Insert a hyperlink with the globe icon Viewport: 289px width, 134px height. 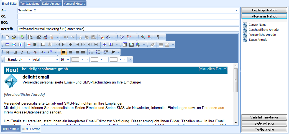(138, 45)
